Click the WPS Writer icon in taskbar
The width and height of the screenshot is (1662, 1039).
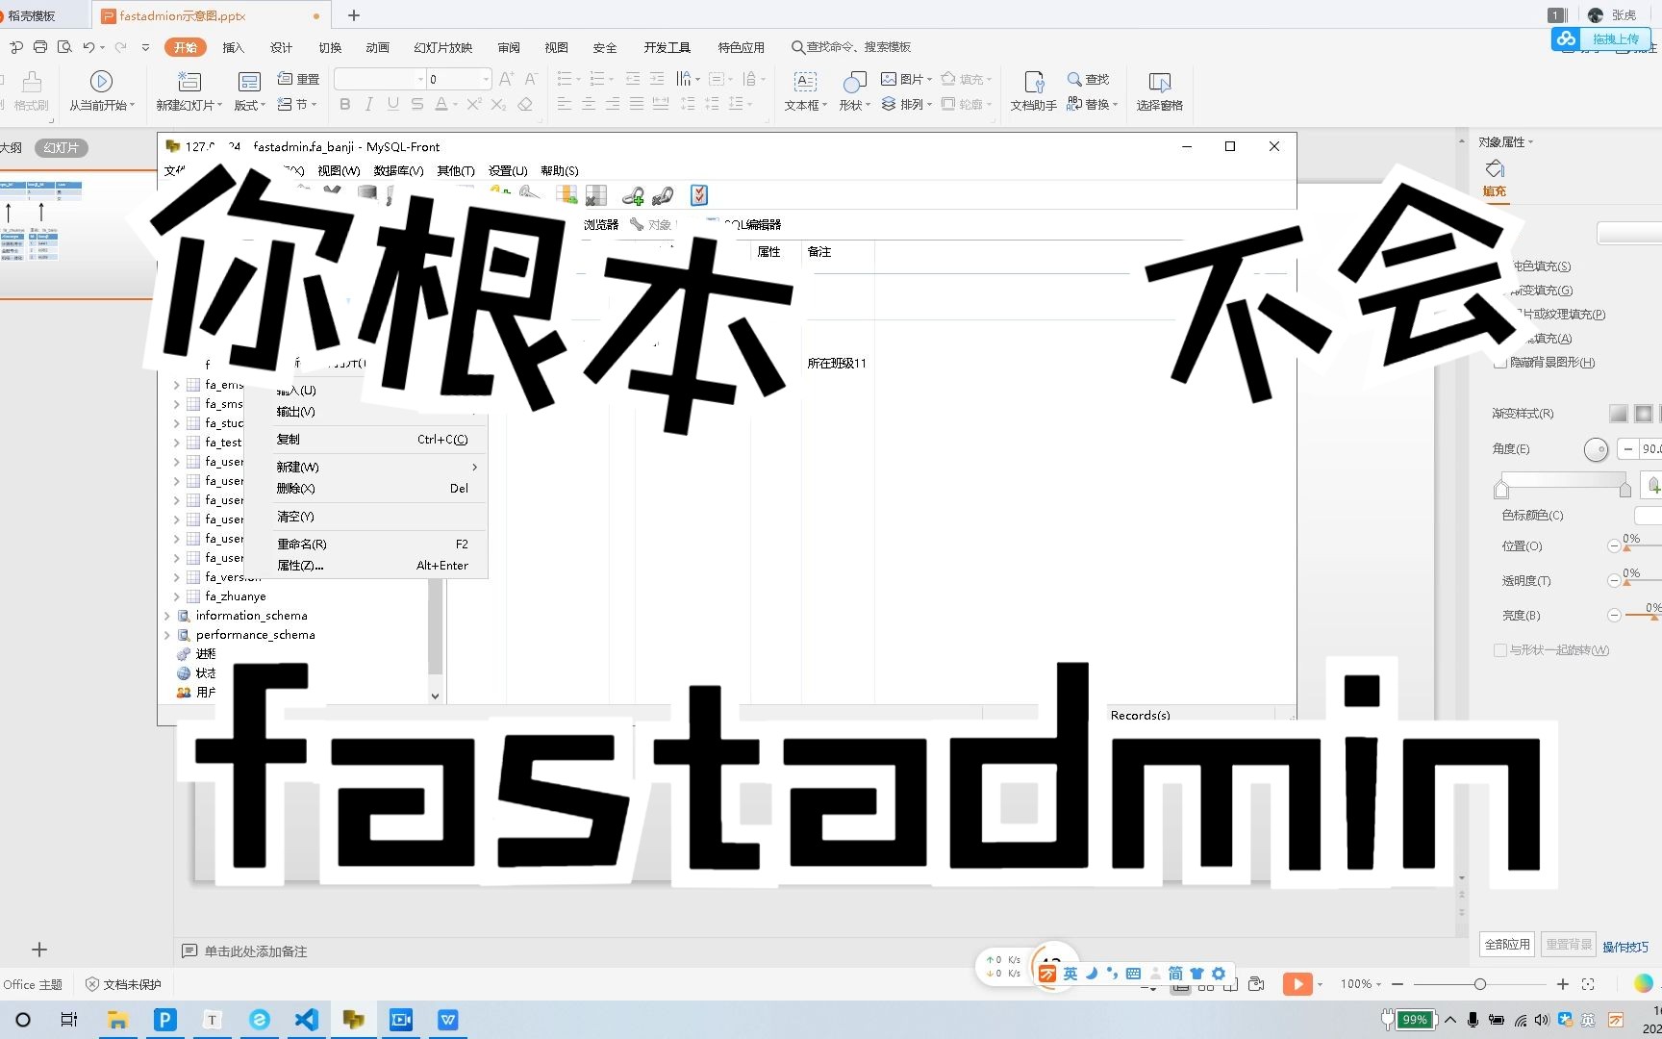coord(448,1020)
